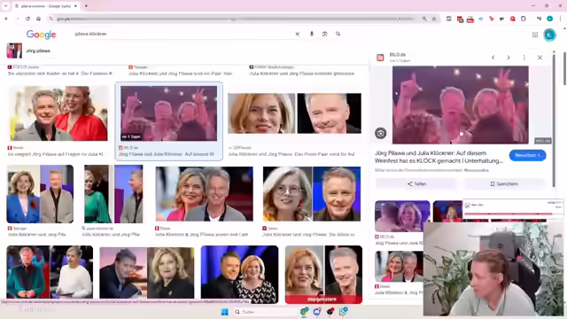Screen dimensions: 567x319
Task: Open the second taskbar app icon
Action: point(317,311)
